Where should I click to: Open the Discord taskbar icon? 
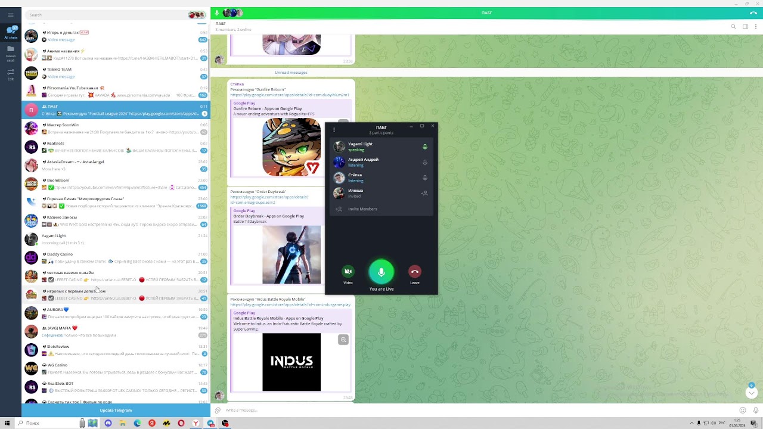tap(108, 423)
